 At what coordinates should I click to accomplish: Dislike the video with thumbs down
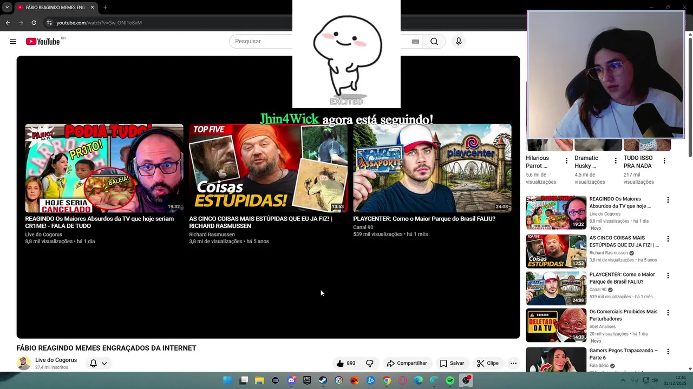(370, 364)
